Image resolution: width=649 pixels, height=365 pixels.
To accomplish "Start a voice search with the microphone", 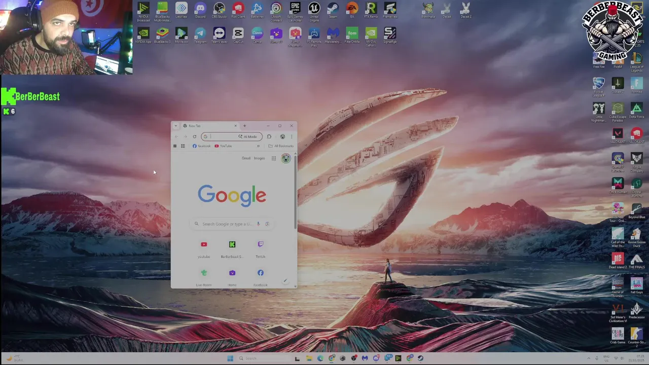I will [258, 224].
